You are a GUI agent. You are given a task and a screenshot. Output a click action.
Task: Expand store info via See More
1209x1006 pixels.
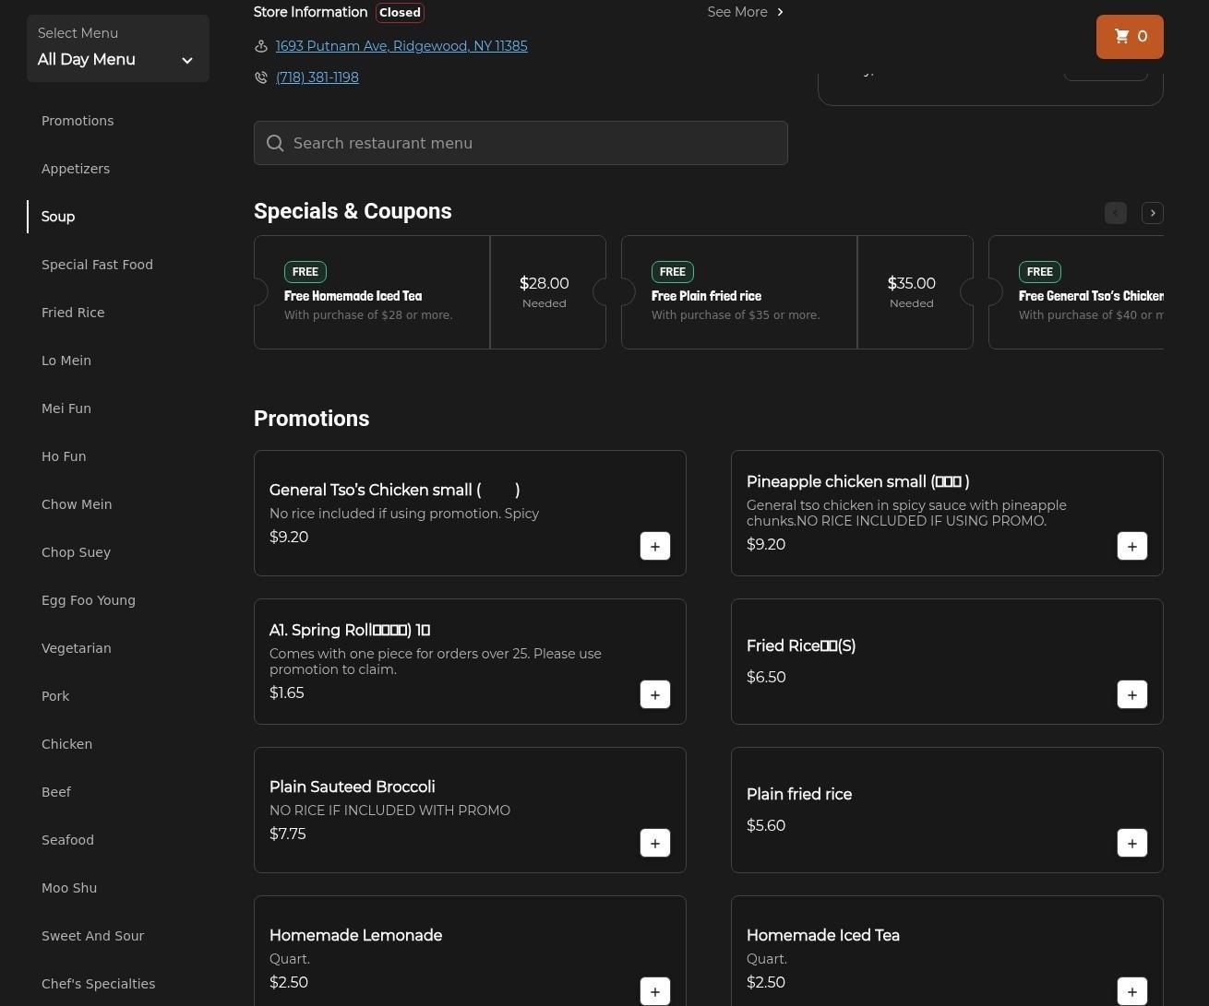pos(745,12)
